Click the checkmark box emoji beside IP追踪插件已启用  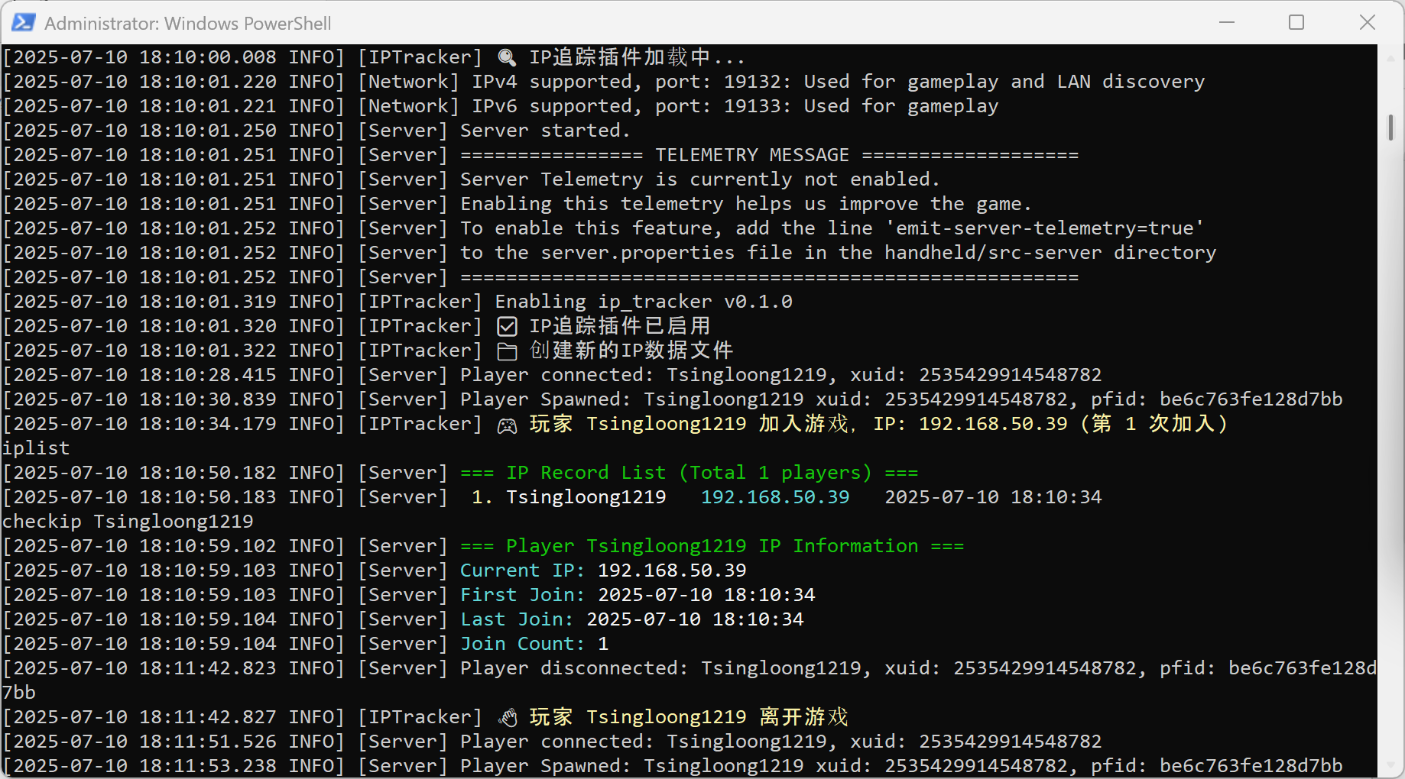pyautogui.click(x=507, y=327)
